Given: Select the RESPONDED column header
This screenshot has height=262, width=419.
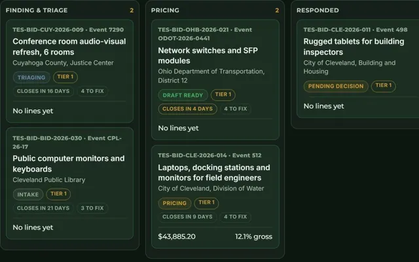Looking at the screenshot, I should point(318,10).
